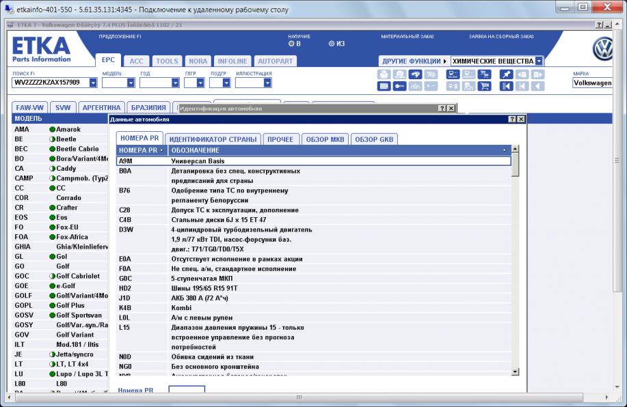Select the EPC tab
The image size is (627, 407).
[x=108, y=60]
